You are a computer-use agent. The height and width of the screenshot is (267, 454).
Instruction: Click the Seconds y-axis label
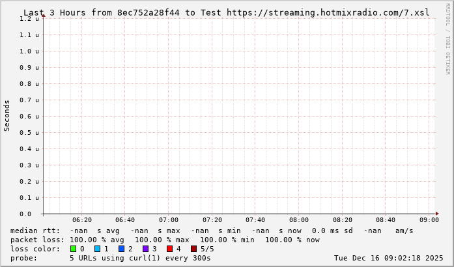click(7, 115)
